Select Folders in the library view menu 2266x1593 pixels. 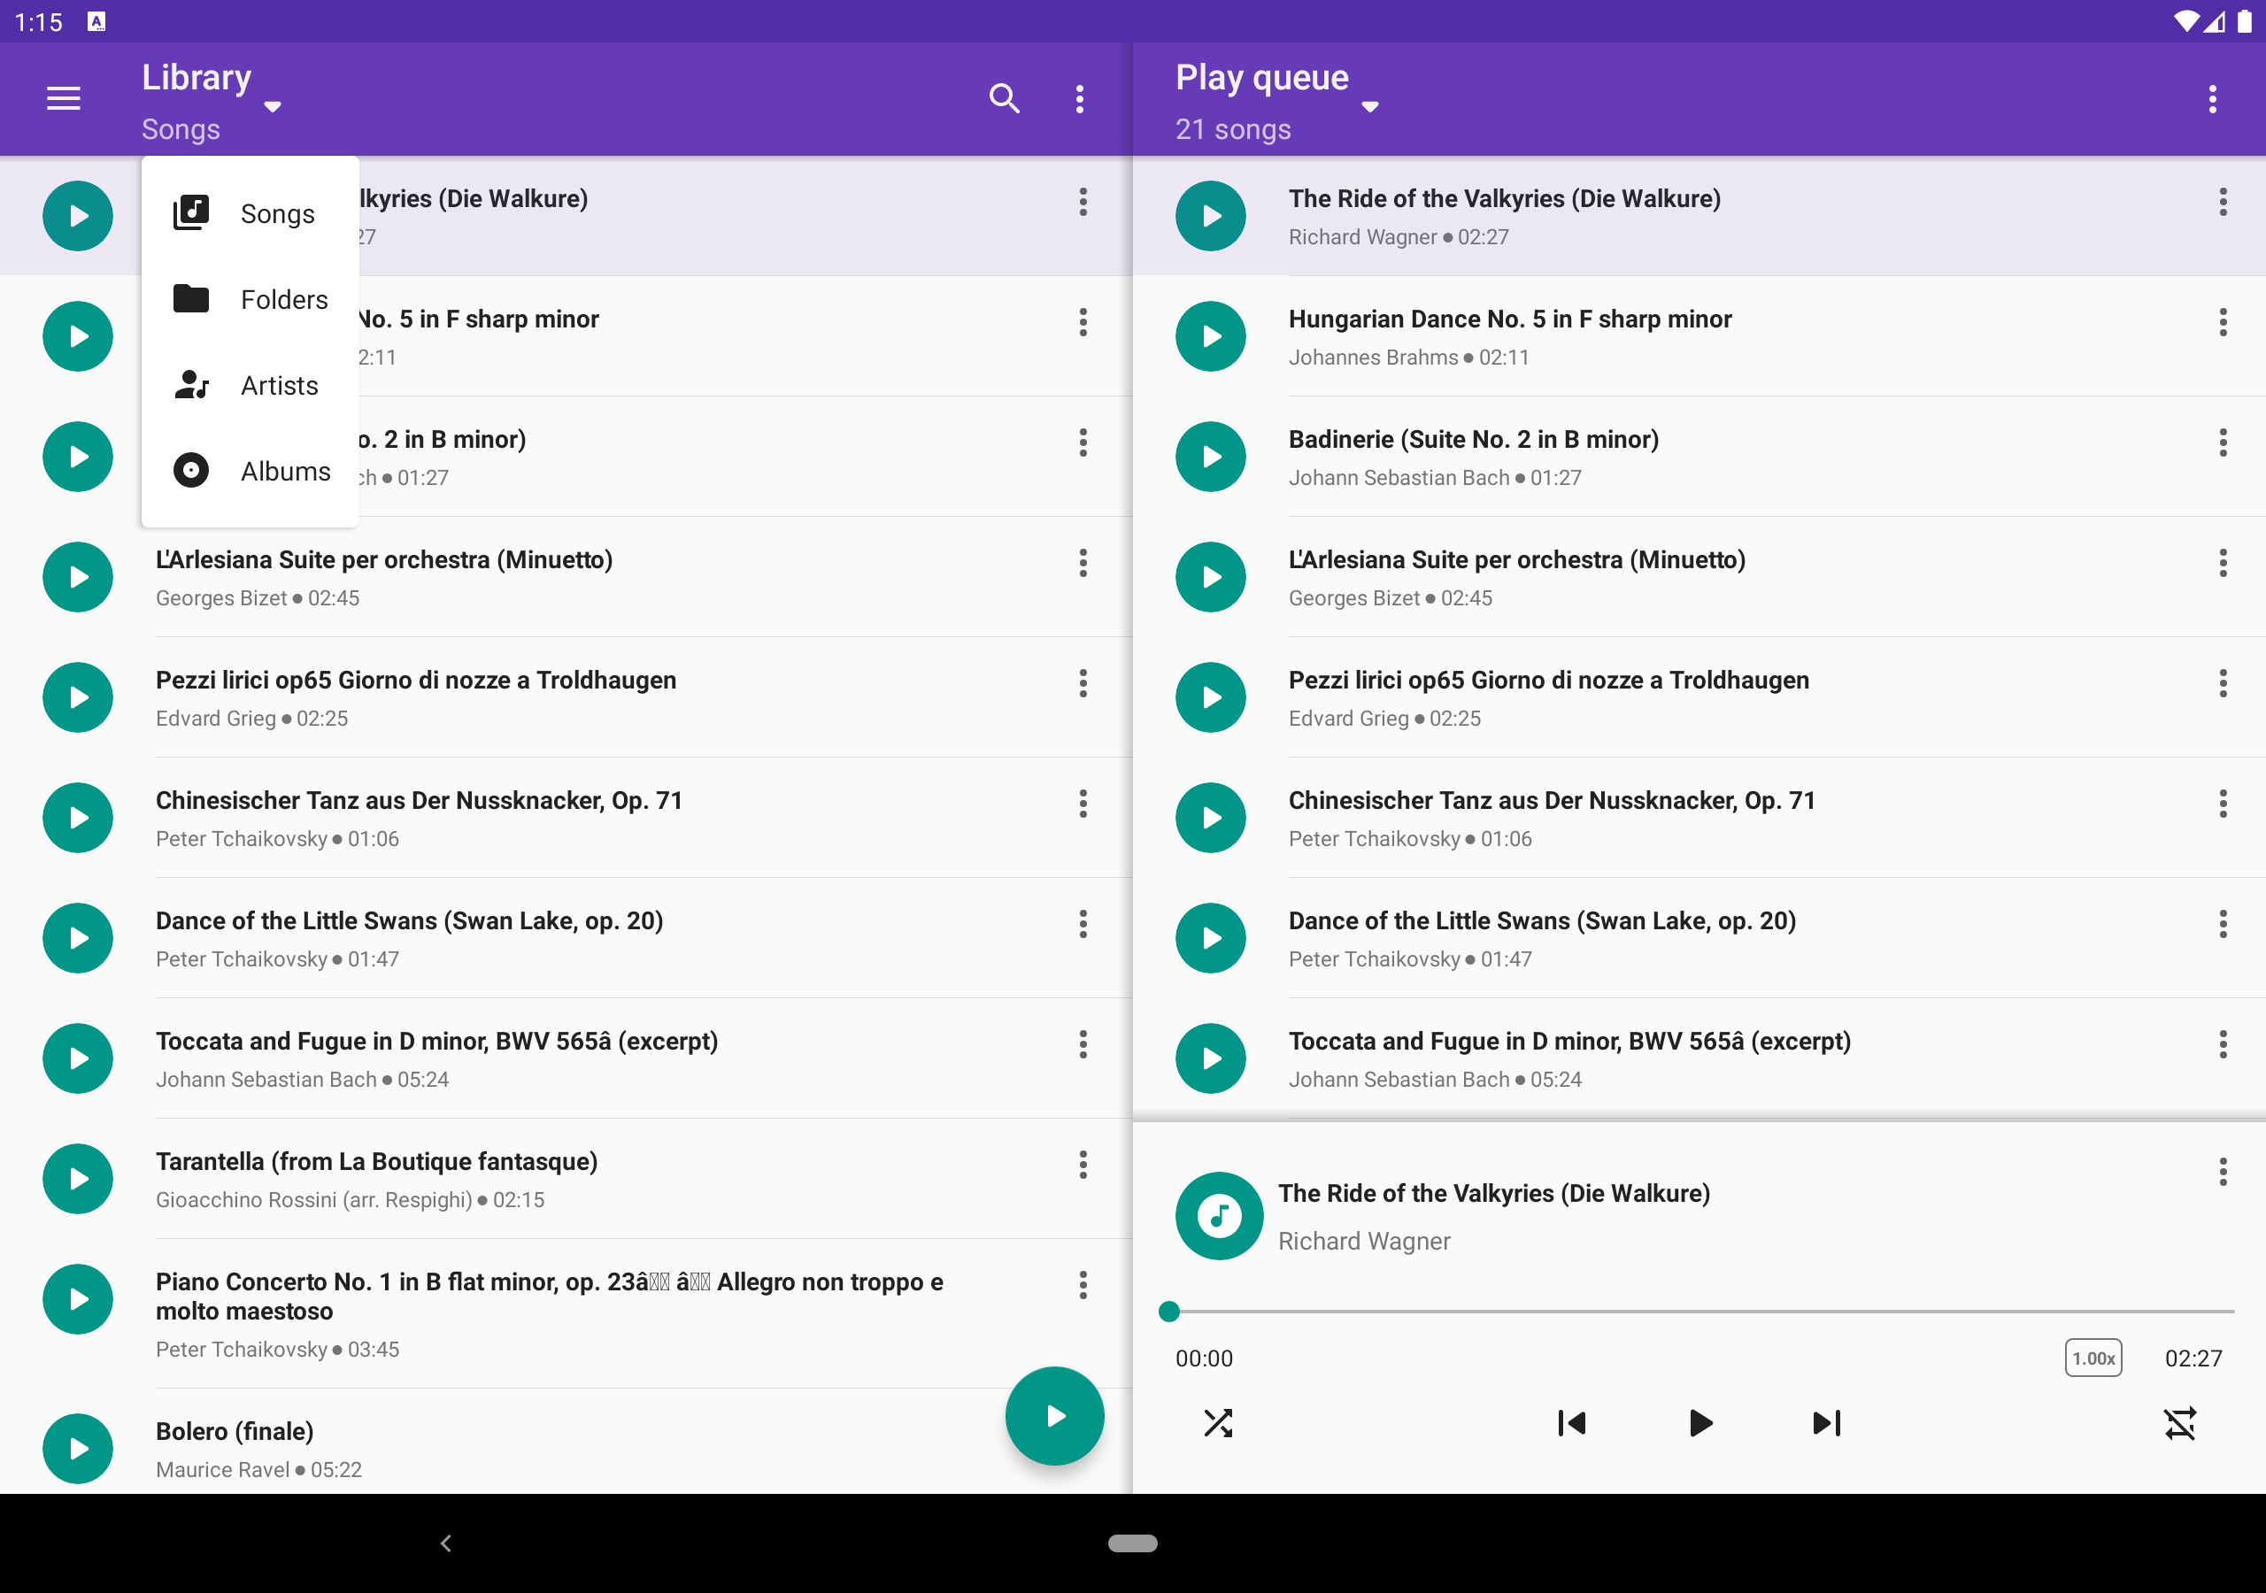click(x=250, y=299)
